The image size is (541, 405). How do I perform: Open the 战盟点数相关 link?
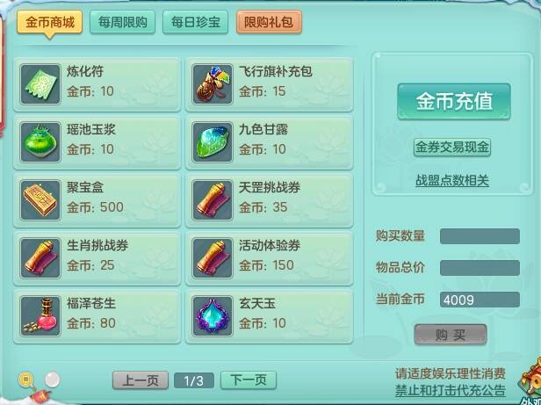point(452,181)
